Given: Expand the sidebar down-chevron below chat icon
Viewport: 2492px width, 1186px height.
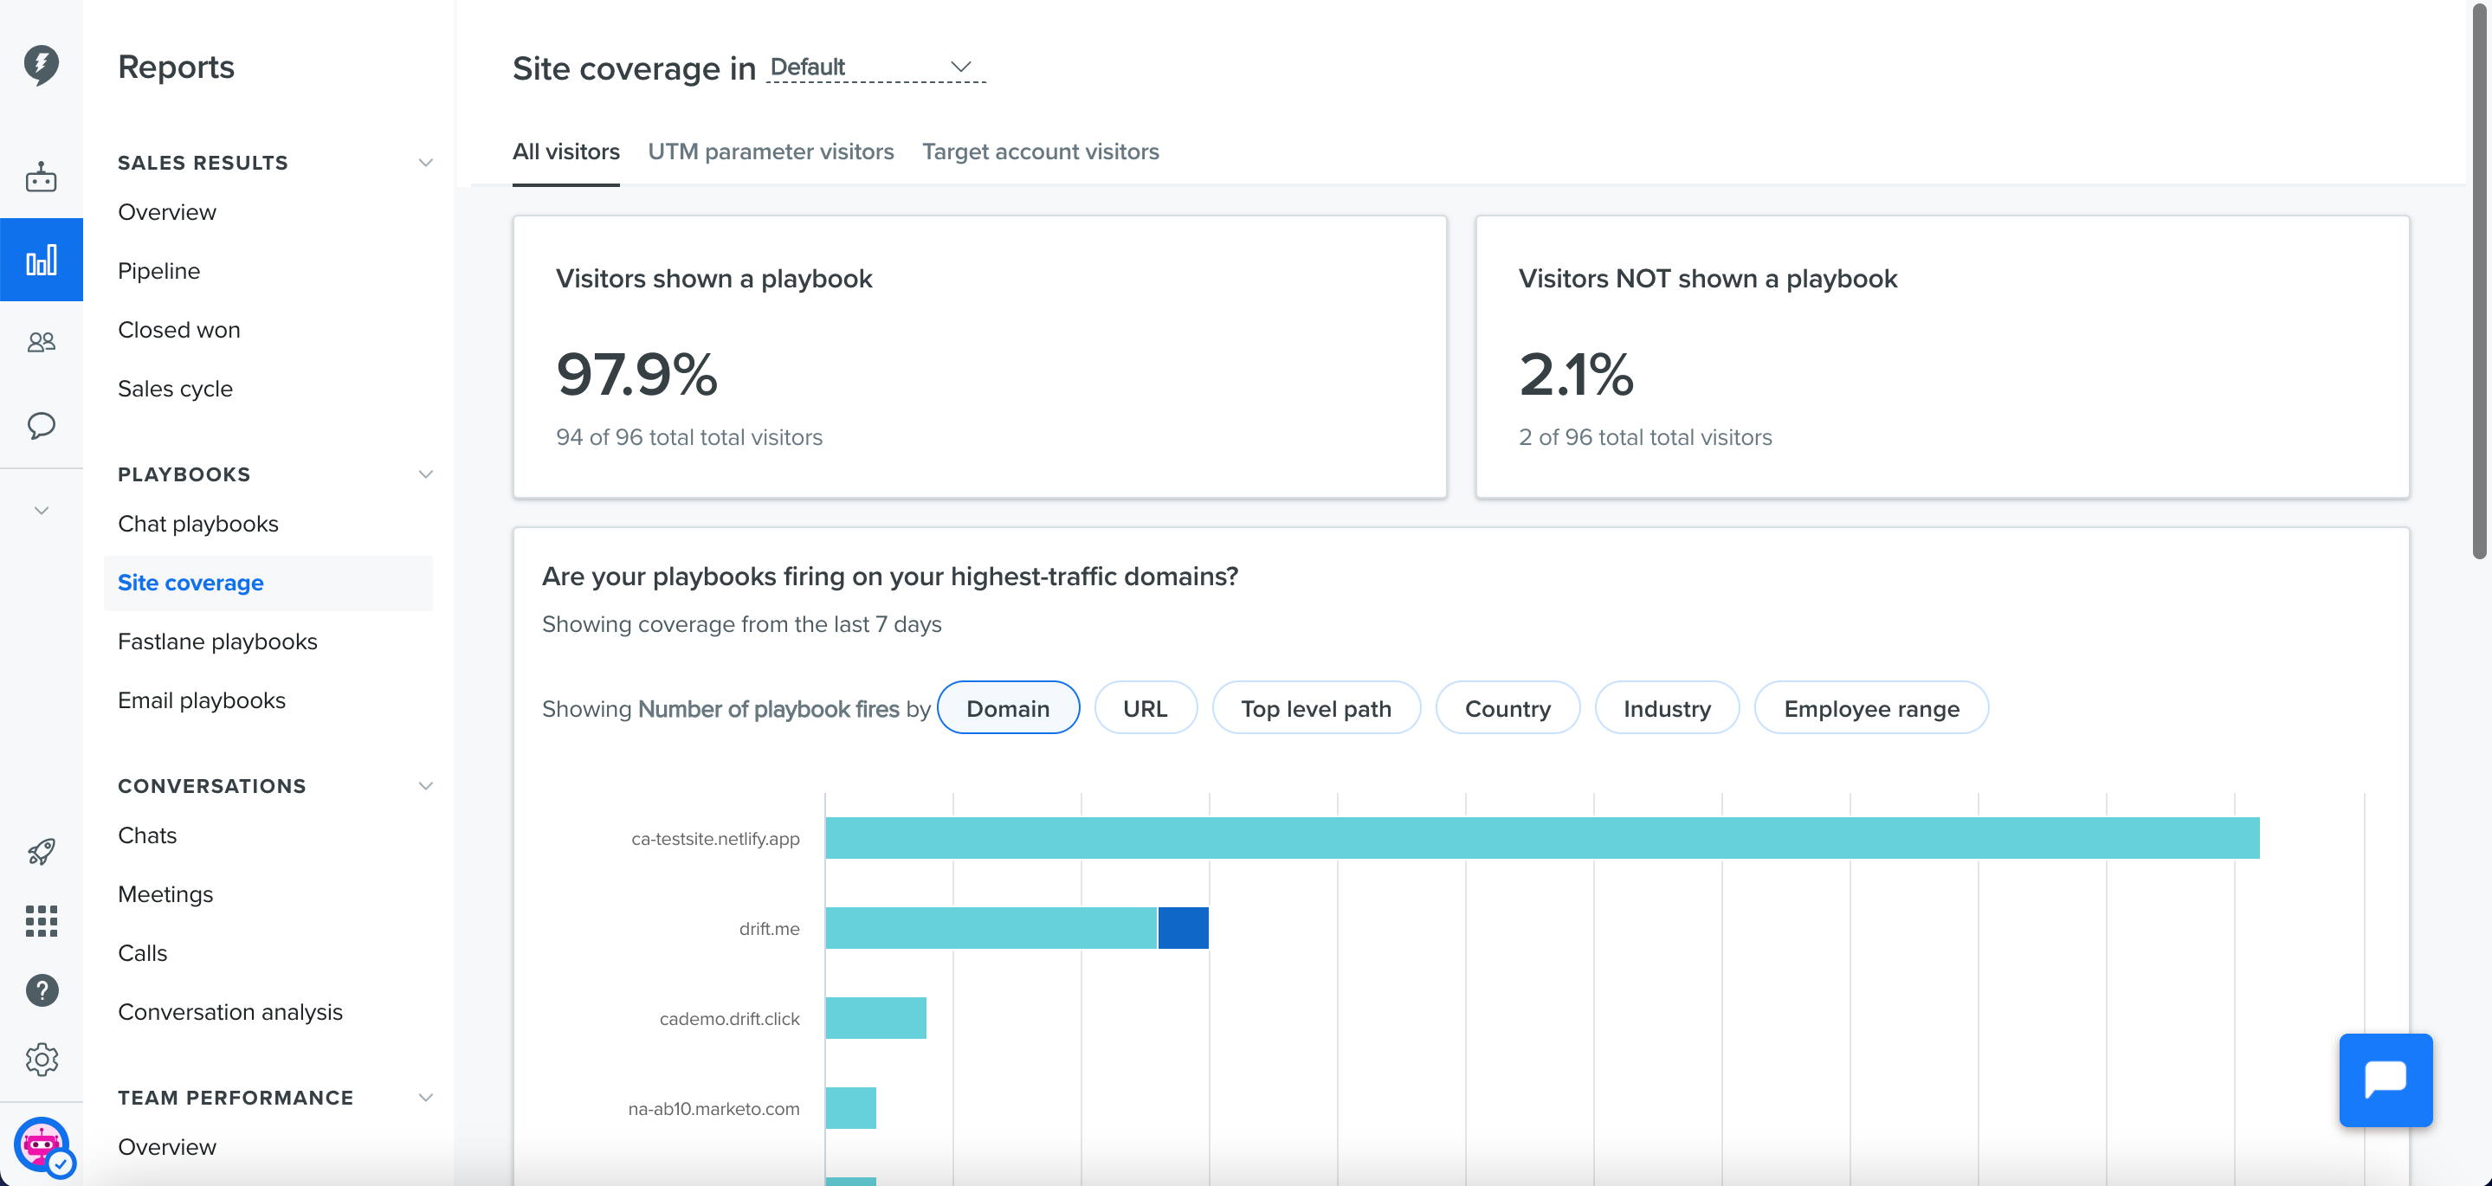Looking at the screenshot, I should pyautogui.click(x=41, y=510).
